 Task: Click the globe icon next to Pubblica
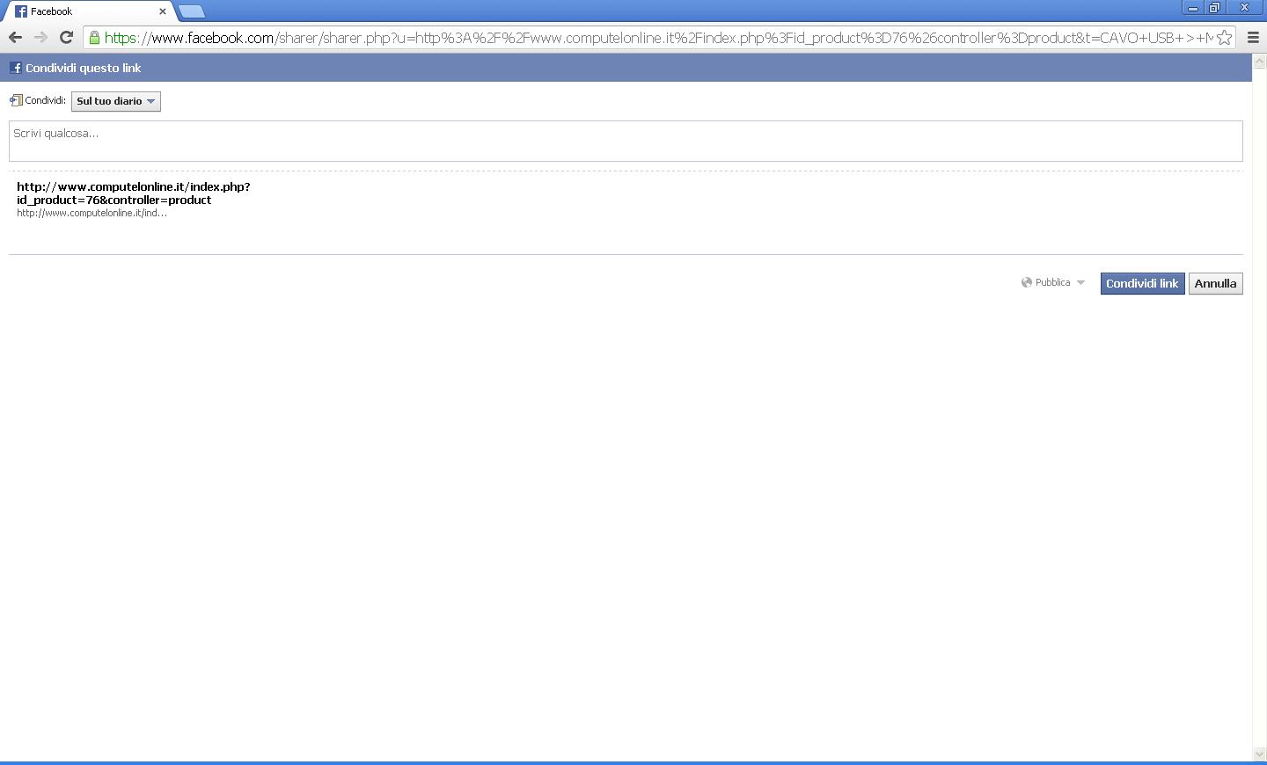coord(1027,282)
